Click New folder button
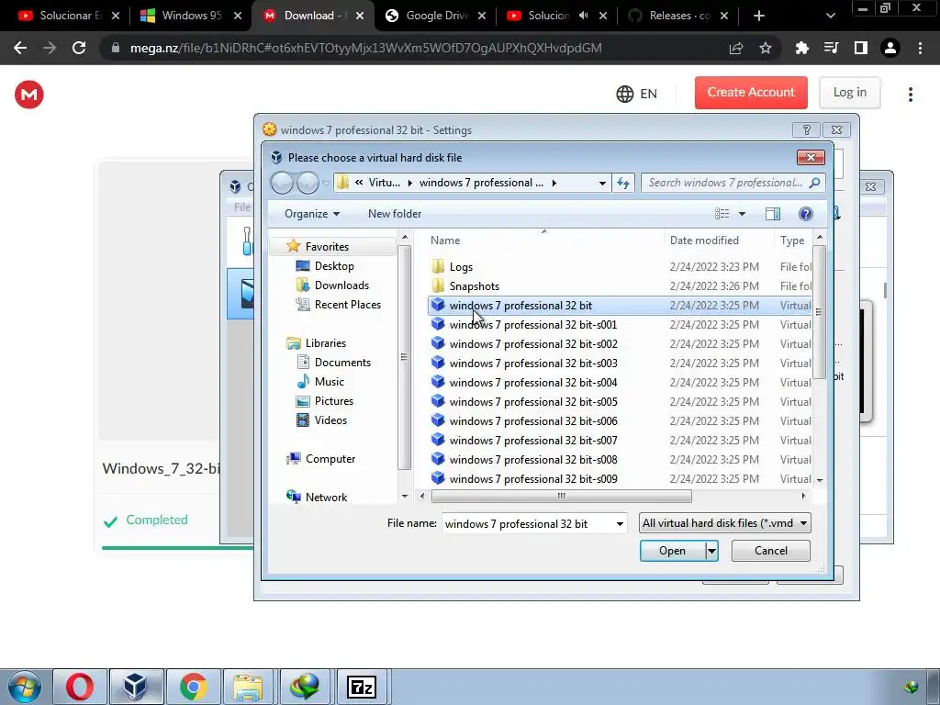This screenshot has width=940, height=705. click(x=395, y=213)
